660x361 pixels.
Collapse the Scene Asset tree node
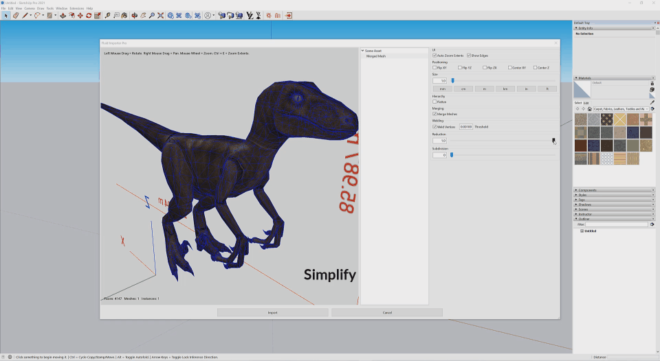362,50
